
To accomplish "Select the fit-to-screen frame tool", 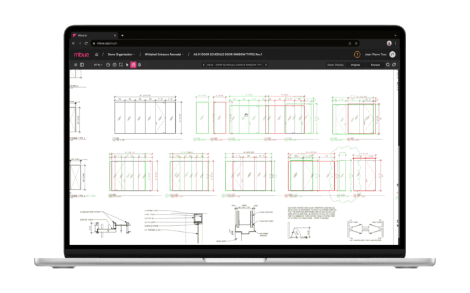I will point(120,65).
